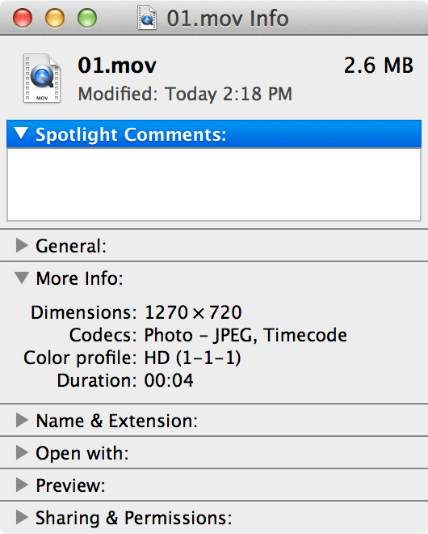
Task: Click the Dimensions value 1270 × 720
Action: coord(193,312)
